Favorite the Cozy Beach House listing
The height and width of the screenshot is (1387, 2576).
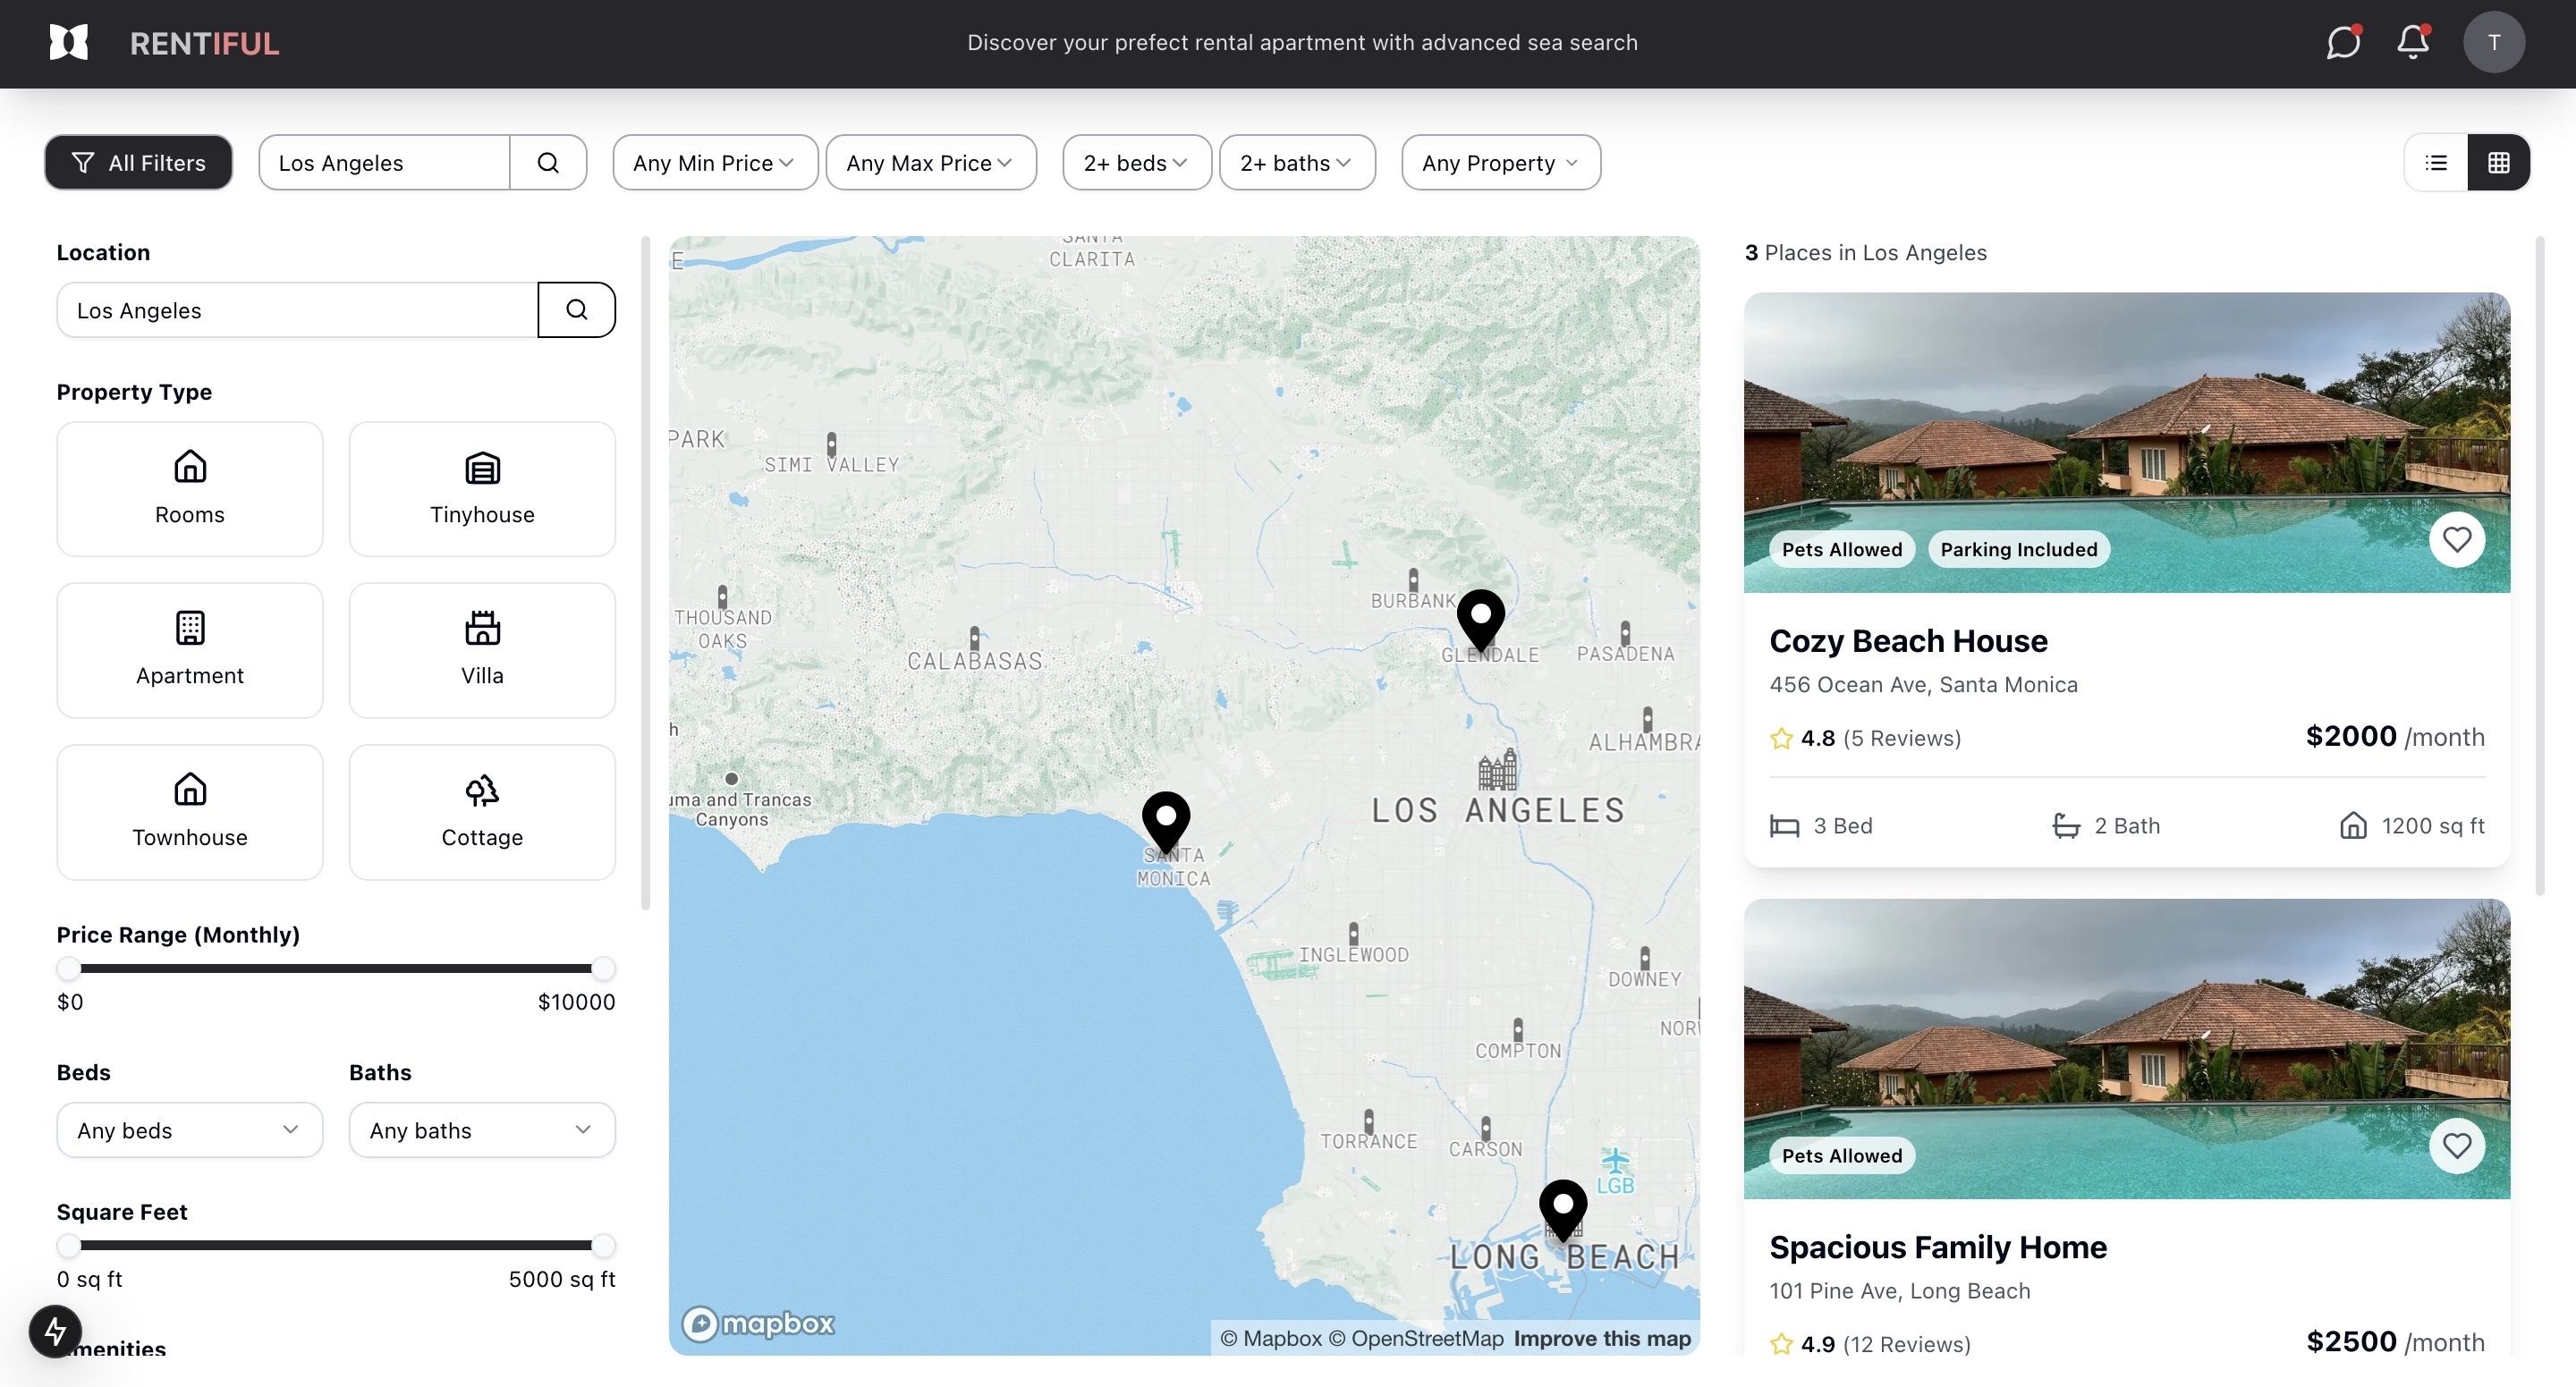[x=2457, y=539]
